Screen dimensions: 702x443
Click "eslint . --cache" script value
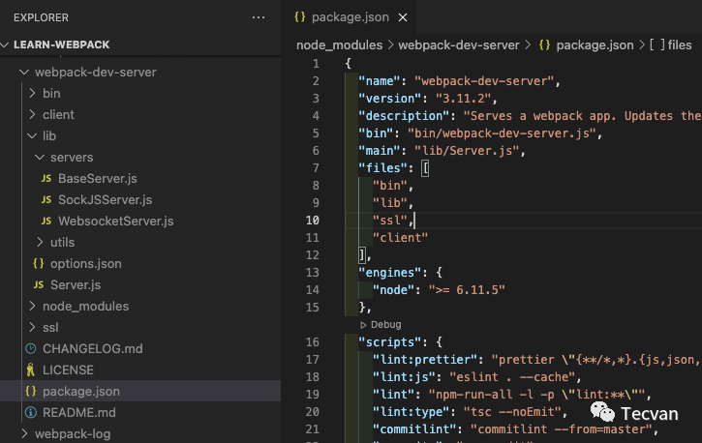pos(511,377)
